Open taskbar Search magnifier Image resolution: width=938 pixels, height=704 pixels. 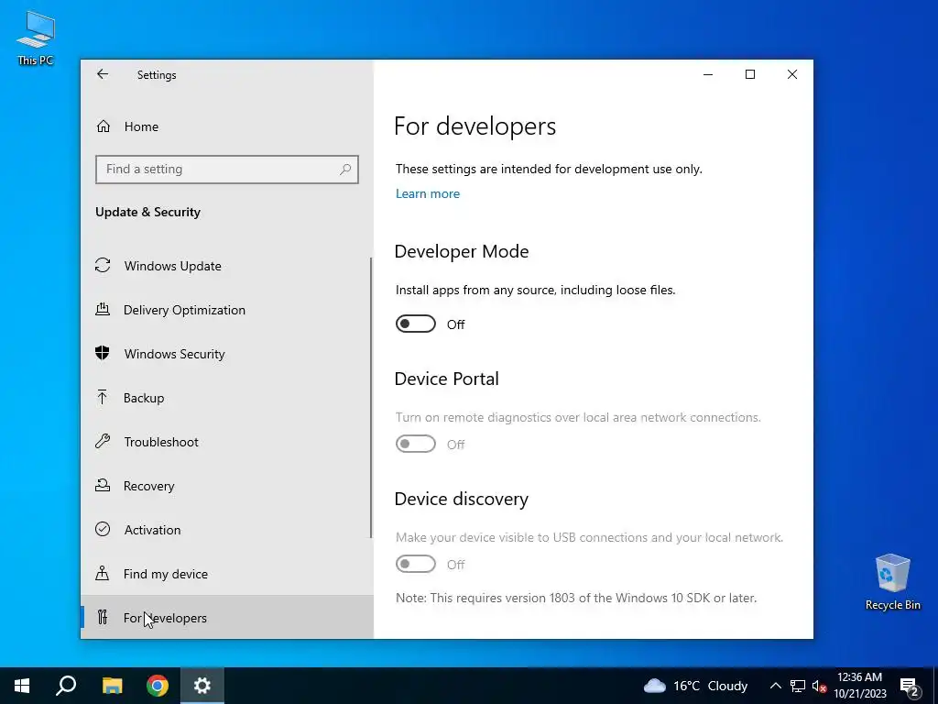pyautogui.click(x=66, y=686)
